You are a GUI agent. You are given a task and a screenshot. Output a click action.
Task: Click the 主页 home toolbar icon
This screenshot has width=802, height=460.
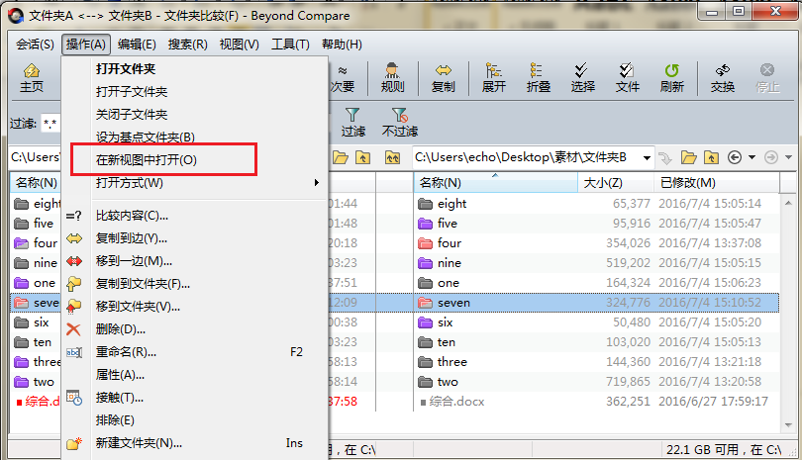[32, 78]
